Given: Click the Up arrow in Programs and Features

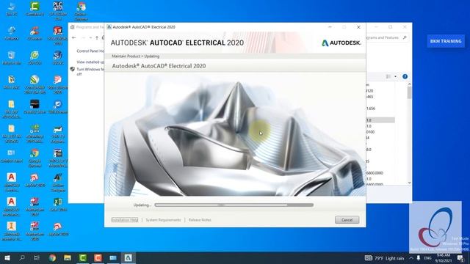Looking at the screenshot, I should pos(97,37).
